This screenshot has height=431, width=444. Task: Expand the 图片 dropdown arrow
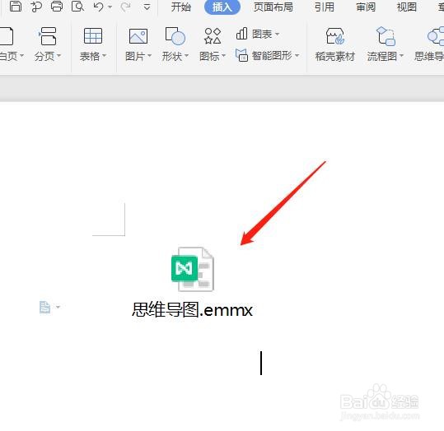150,56
